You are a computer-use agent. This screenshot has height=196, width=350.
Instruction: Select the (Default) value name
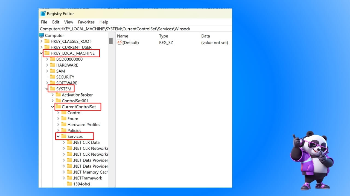(131, 42)
